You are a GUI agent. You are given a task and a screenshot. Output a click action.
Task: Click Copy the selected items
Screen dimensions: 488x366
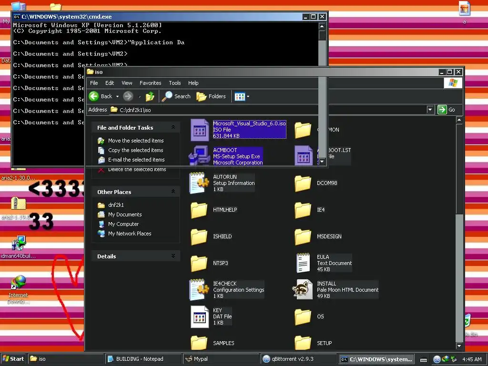pyautogui.click(x=135, y=150)
